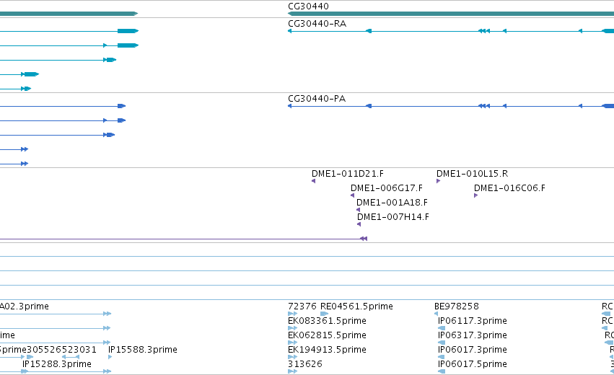The width and height of the screenshot is (614, 375).
Task: Select the IP06017.3prime label
Action: pyautogui.click(x=473, y=350)
